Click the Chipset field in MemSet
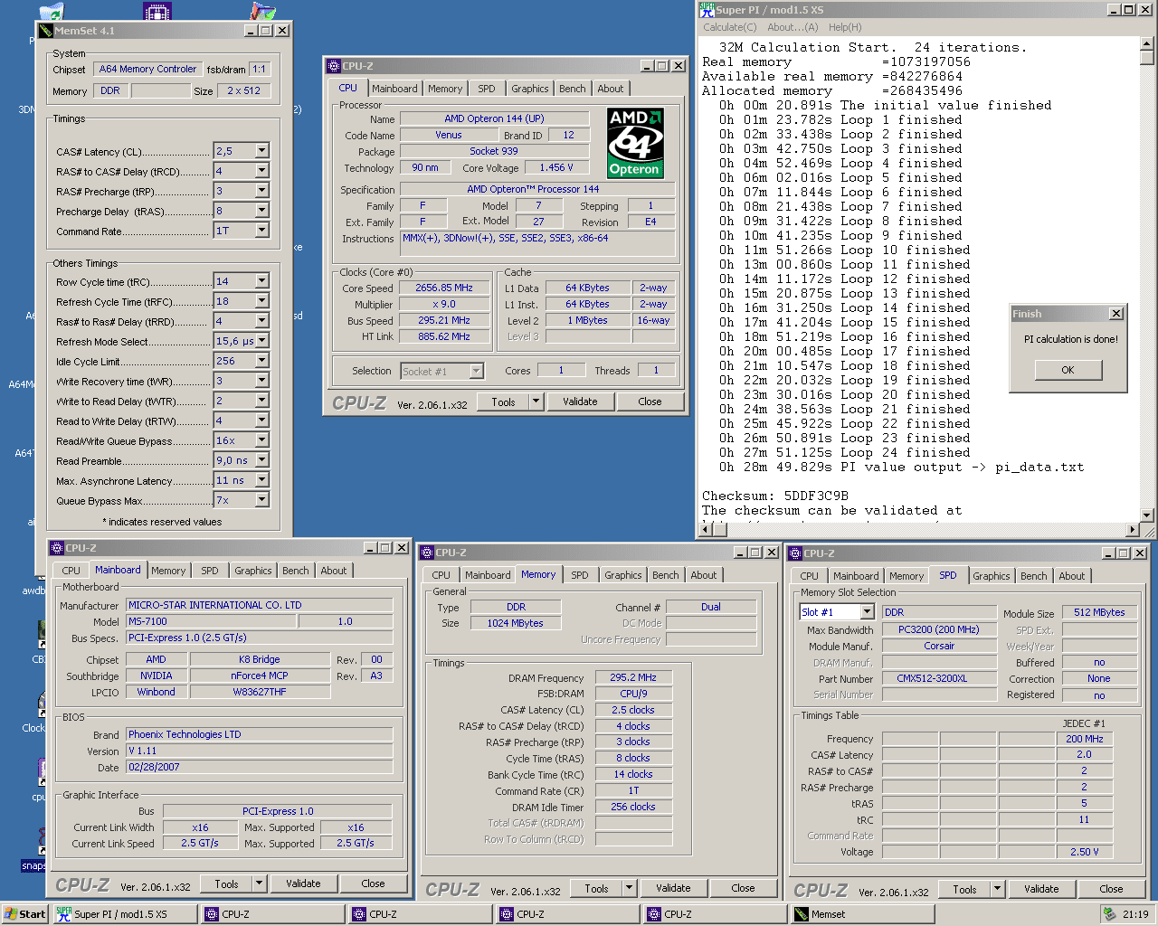1158x926 pixels. (147, 69)
